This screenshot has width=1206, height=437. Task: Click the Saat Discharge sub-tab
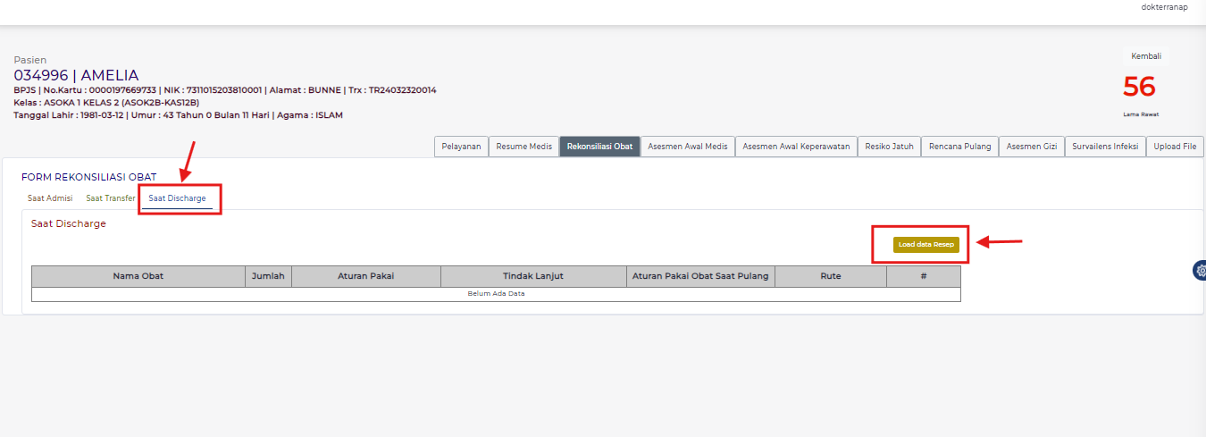point(177,198)
